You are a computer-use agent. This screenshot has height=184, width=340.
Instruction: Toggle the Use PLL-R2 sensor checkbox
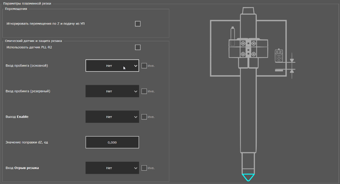pyautogui.click(x=138, y=47)
